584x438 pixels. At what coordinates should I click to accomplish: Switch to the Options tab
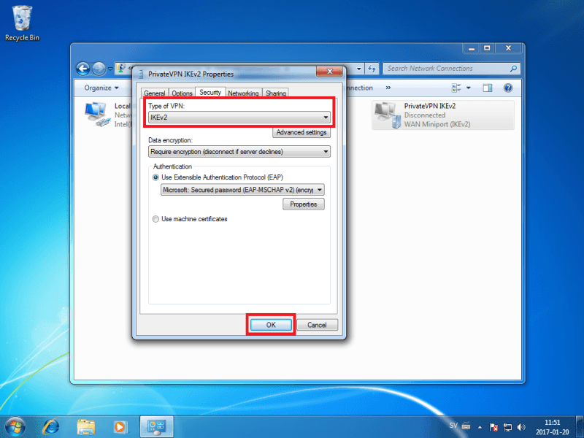pyautogui.click(x=182, y=93)
